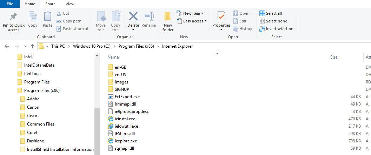The width and height of the screenshot is (371, 155).
Task: Create a New folder
Action: [x=168, y=21]
